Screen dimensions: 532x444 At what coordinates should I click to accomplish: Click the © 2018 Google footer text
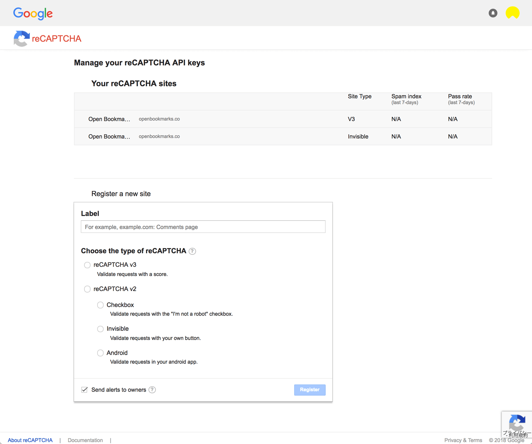[x=507, y=440]
